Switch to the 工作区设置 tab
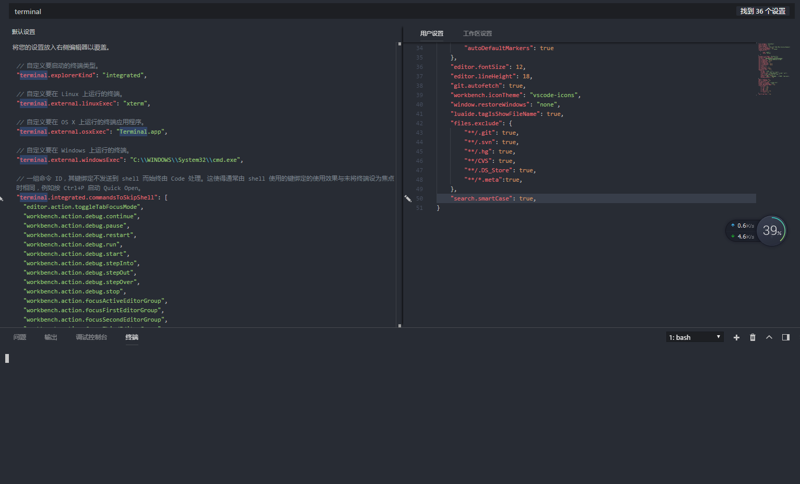The height and width of the screenshot is (484, 800). [x=478, y=33]
